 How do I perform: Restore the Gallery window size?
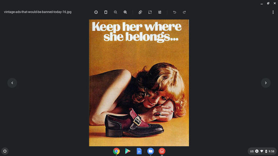click(x=268, y=3)
